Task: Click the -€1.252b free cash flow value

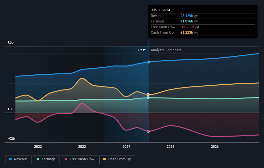Action: point(187,27)
